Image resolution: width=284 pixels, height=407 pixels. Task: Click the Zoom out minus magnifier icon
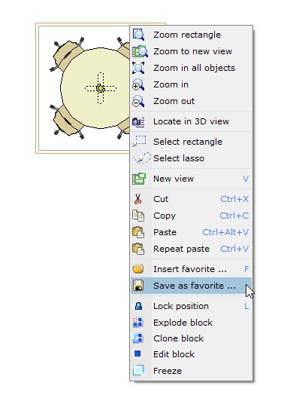[x=139, y=101]
